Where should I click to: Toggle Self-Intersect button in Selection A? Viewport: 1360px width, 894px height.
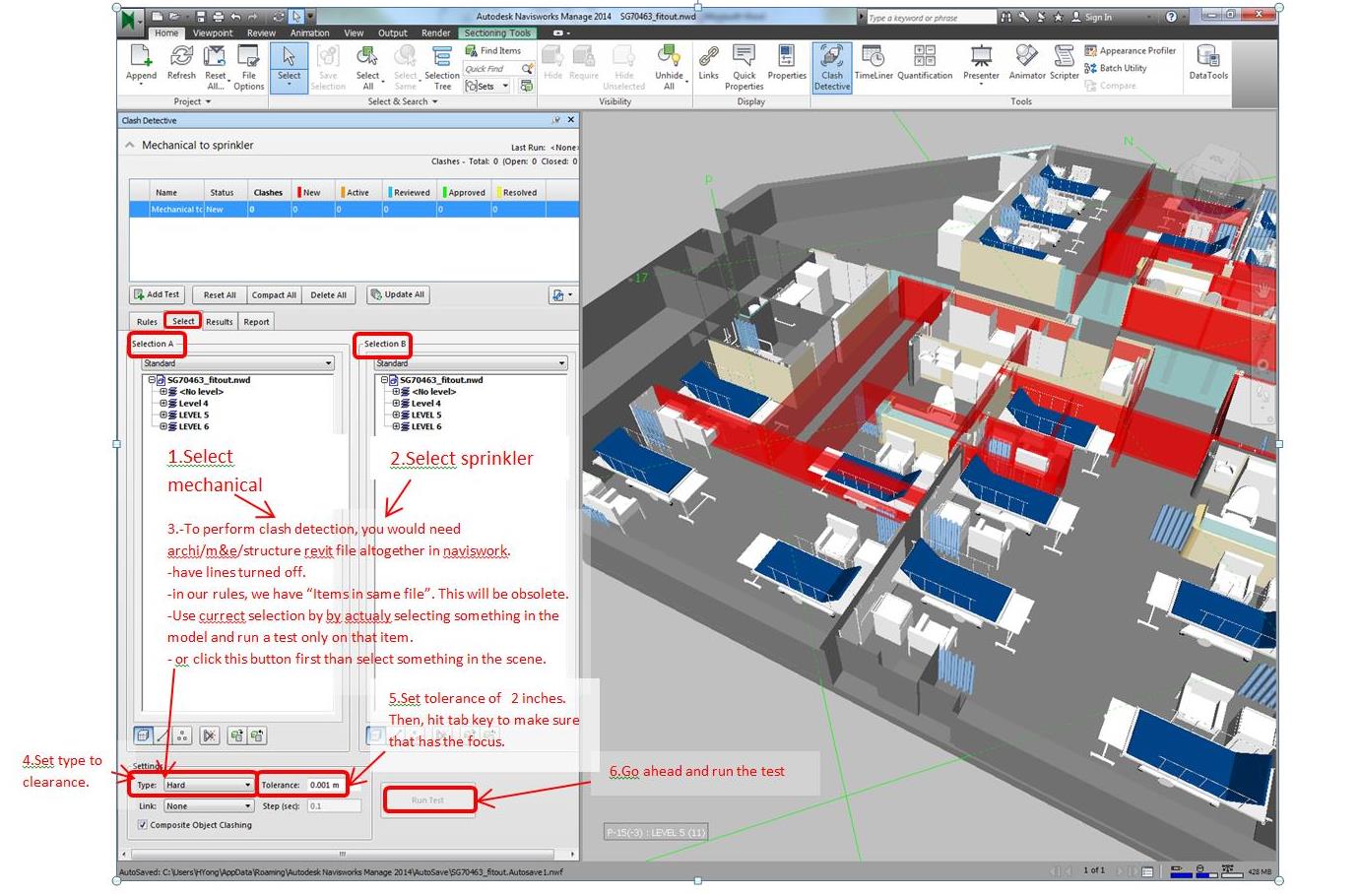point(209,735)
